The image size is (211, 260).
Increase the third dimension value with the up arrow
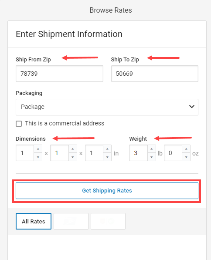(107, 149)
